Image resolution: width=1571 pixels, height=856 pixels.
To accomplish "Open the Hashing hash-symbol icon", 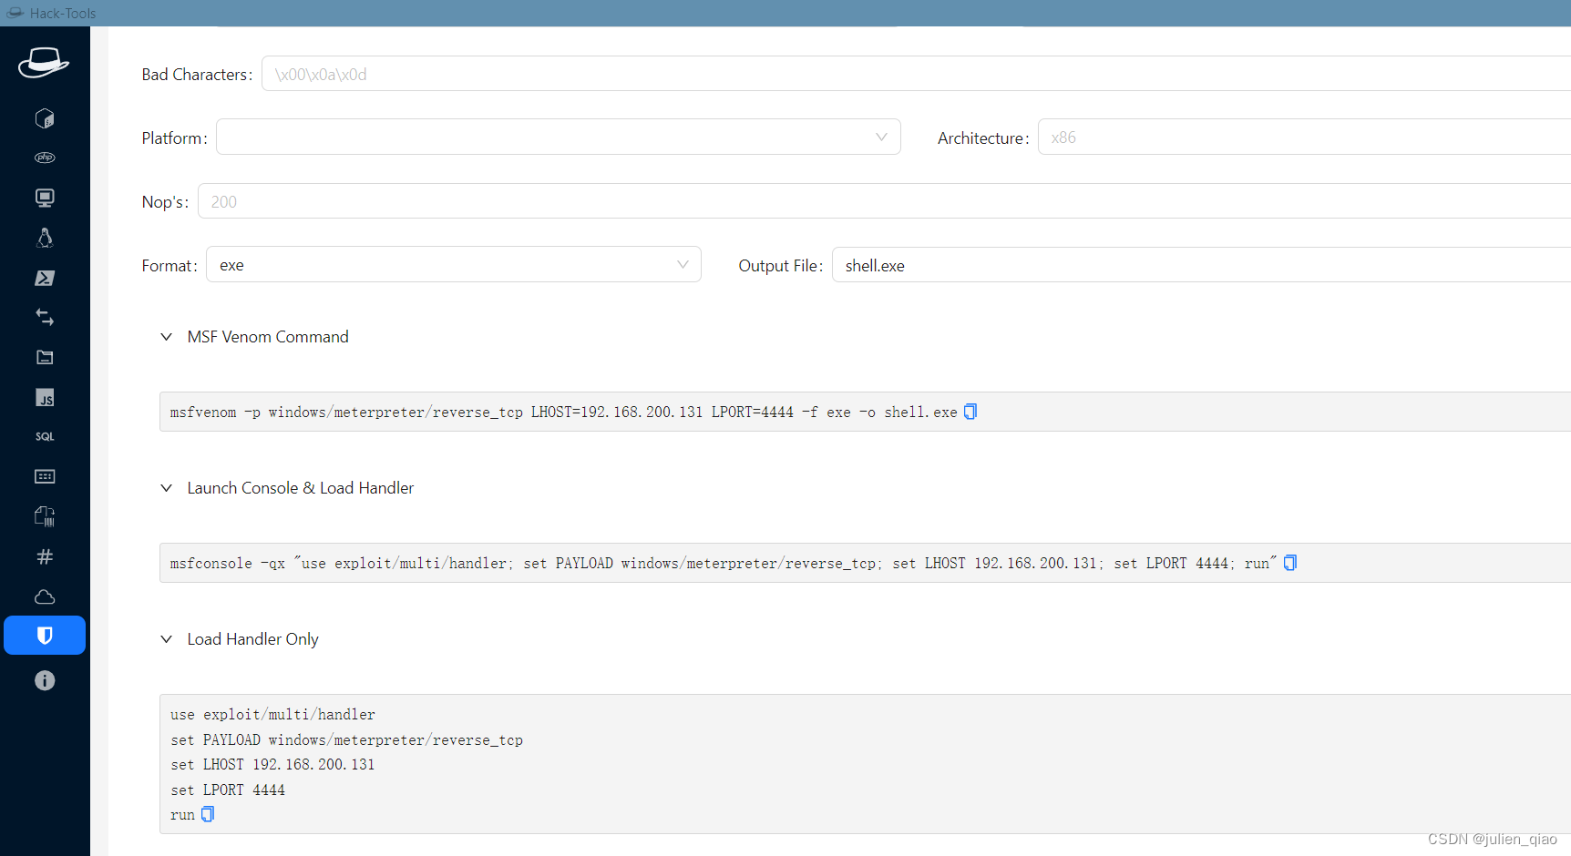I will 45,556.
